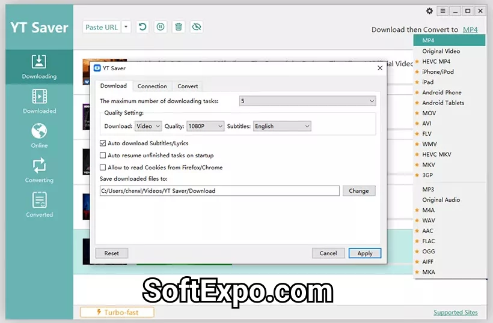Viewport: 493px width, 323px height.
Task: Open the Converting section in sidebar
Action: coord(39,171)
